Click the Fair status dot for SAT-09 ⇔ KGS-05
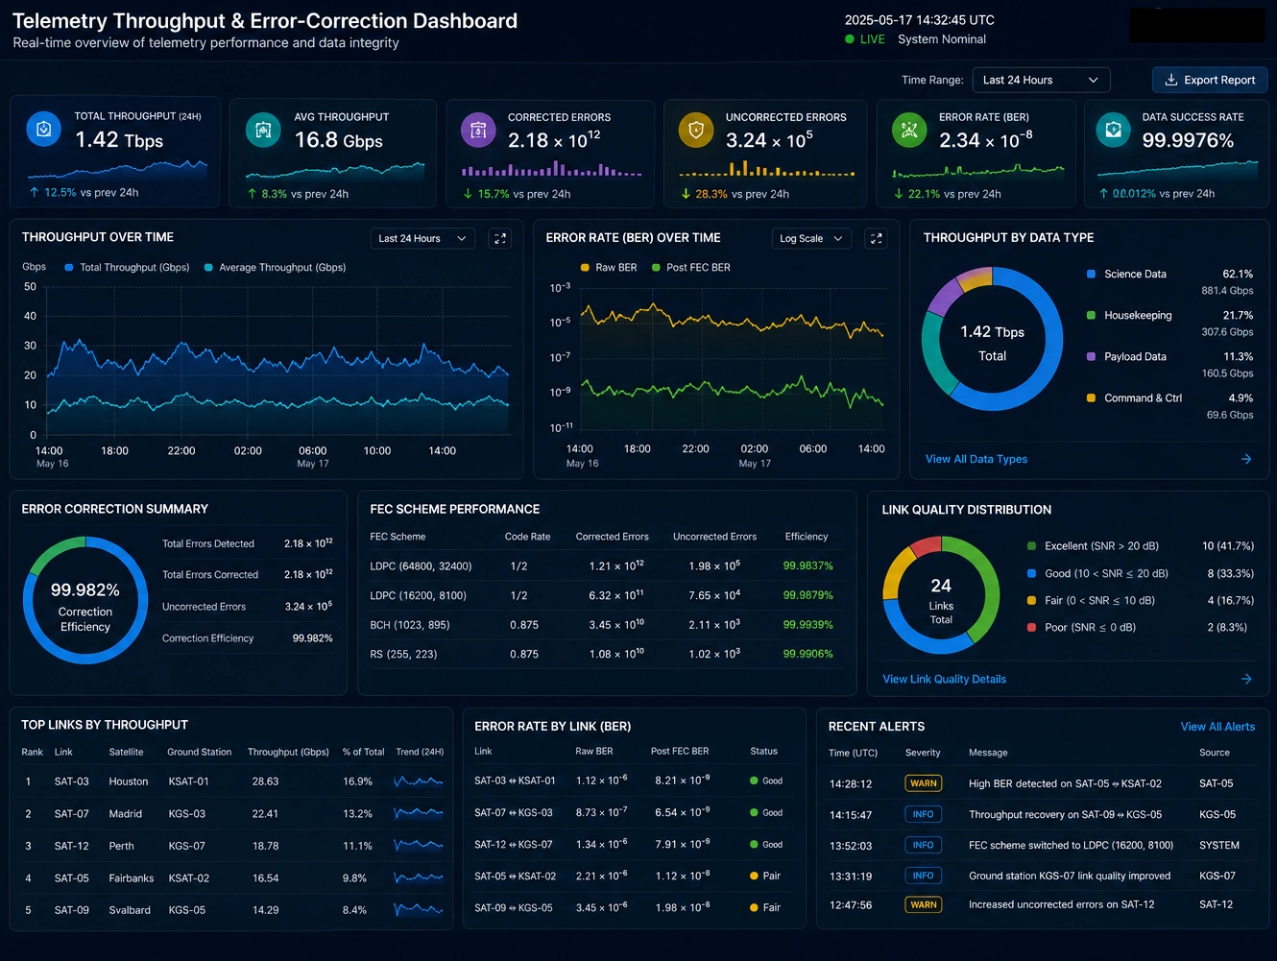Viewport: 1277px width, 961px height. 754,907
